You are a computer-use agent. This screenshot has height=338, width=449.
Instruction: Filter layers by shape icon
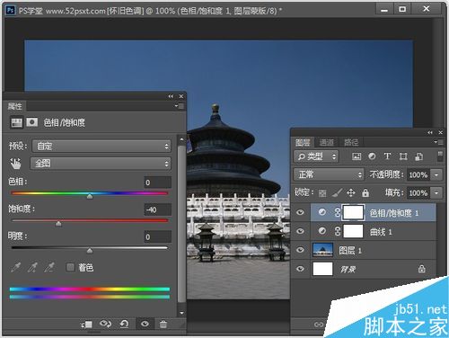pyautogui.click(x=403, y=156)
